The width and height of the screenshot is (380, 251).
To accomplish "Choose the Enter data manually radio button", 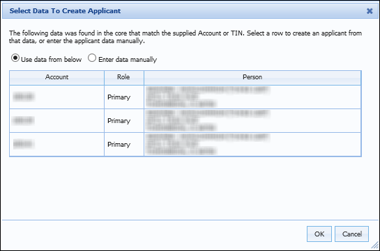I will click(x=92, y=58).
